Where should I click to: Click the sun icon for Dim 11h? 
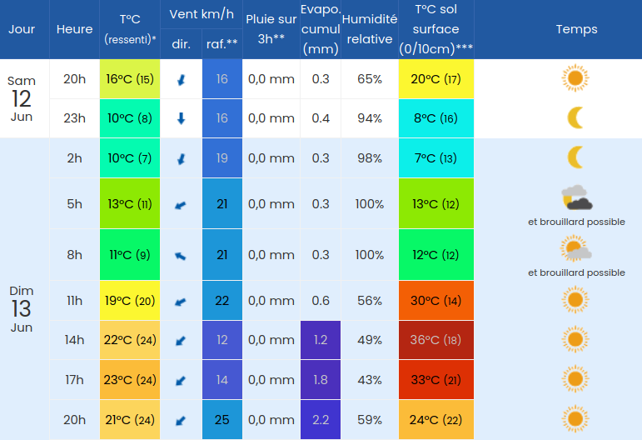point(575,300)
